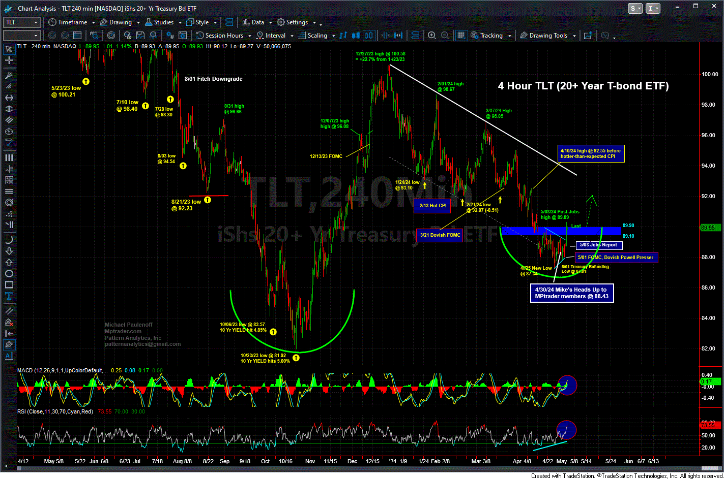Click the RSI study label in the subgraph
The height and width of the screenshot is (479, 724).
pyautogui.click(x=54, y=411)
